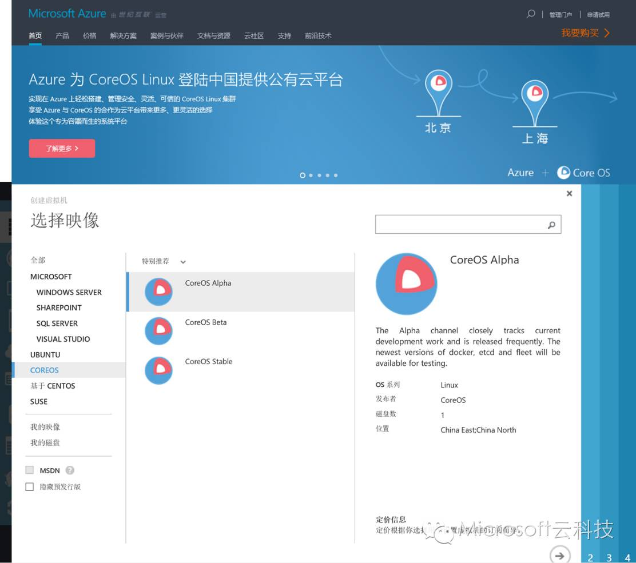The width and height of the screenshot is (636, 563).
Task: Click the CoreOS publisher value
Action: point(453,400)
